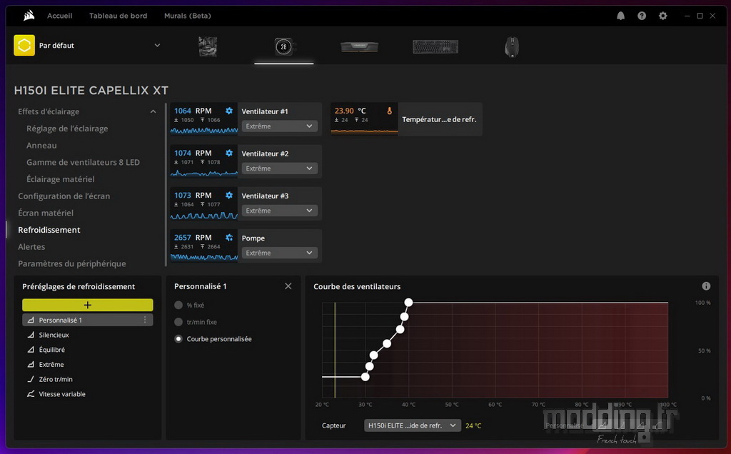Open Gamme de ventilateurs 8 LED

(x=83, y=162)
